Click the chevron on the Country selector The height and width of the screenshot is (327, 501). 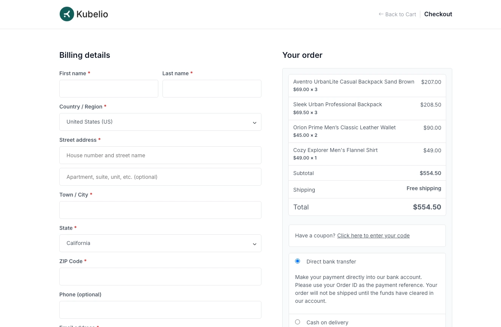pyautogui.click(x=255, y=122)
